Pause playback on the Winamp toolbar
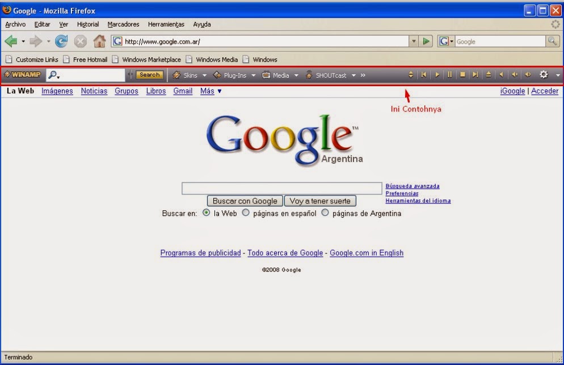Image resolution: width=564 pixels, height=365 pixels. (x=449, y=74)
